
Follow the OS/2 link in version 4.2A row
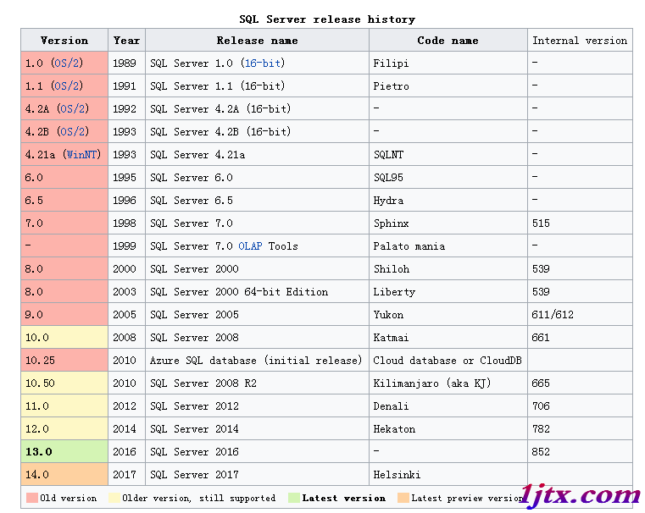[73, 109]
